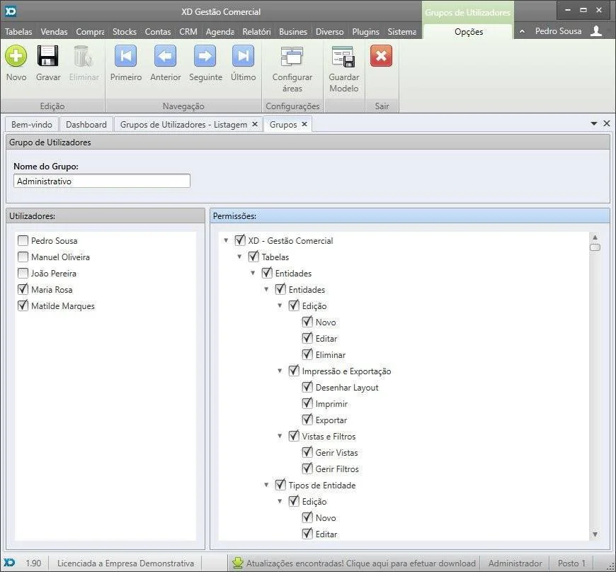Open the Agenda menu
Screen dimensions: 616x572
click(220, 31)
